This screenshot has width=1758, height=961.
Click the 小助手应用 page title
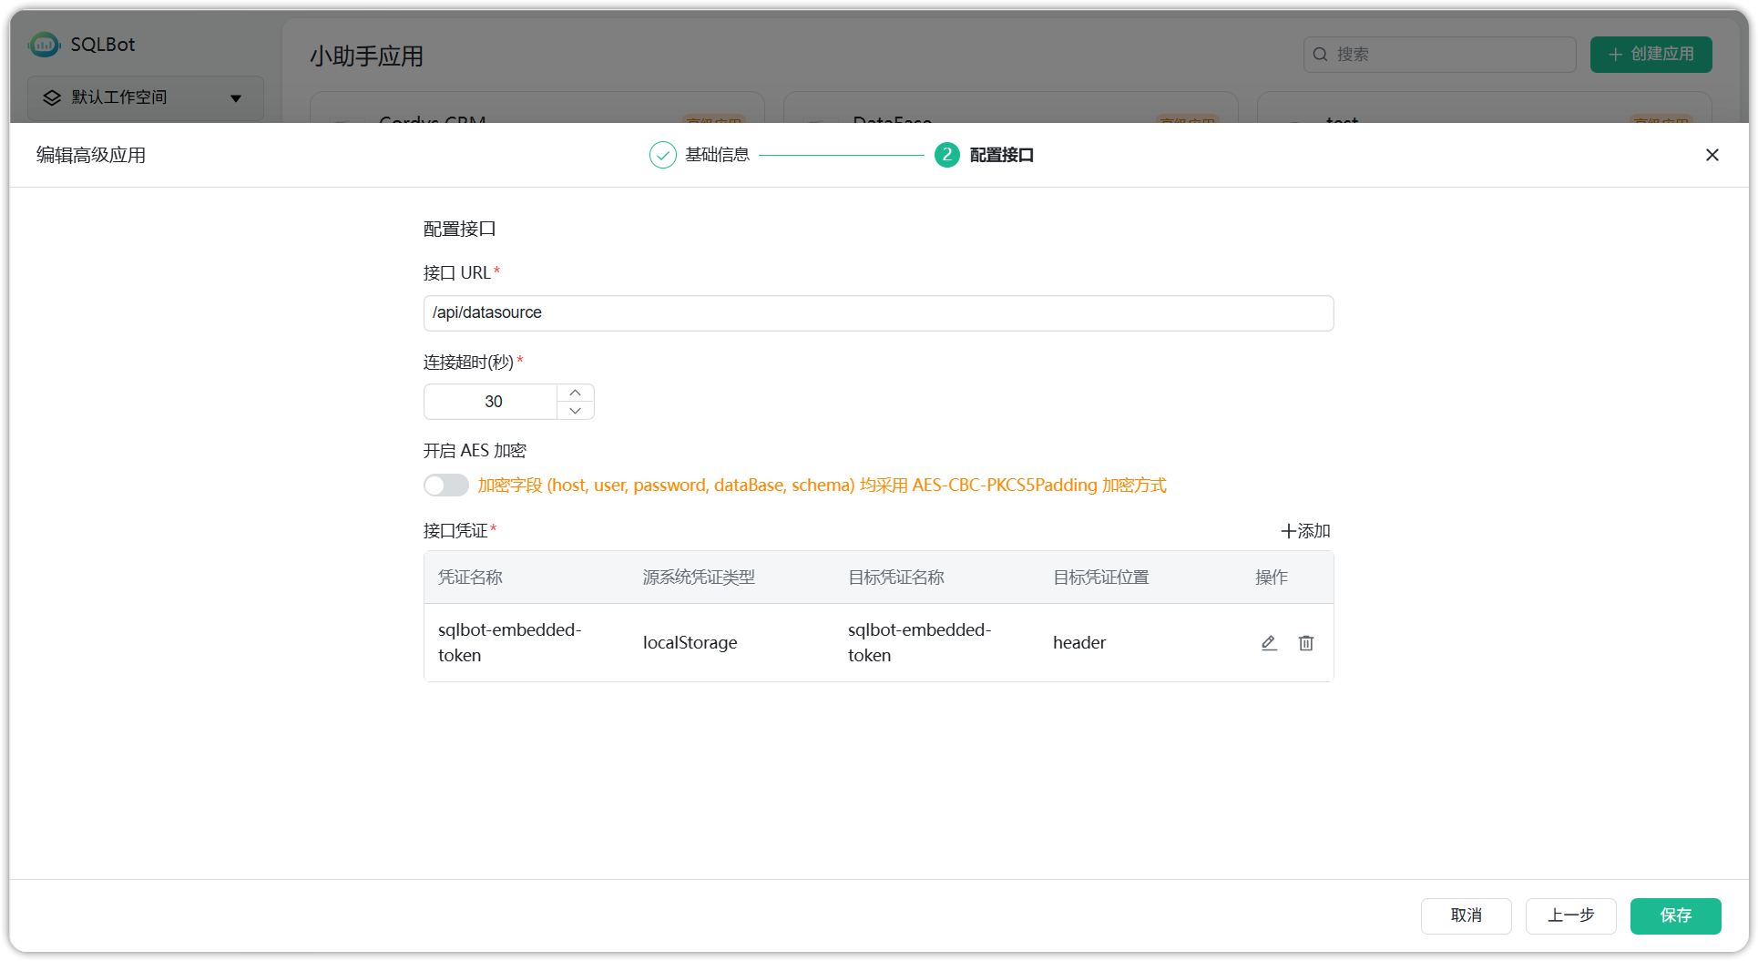[x=367, y=56]
